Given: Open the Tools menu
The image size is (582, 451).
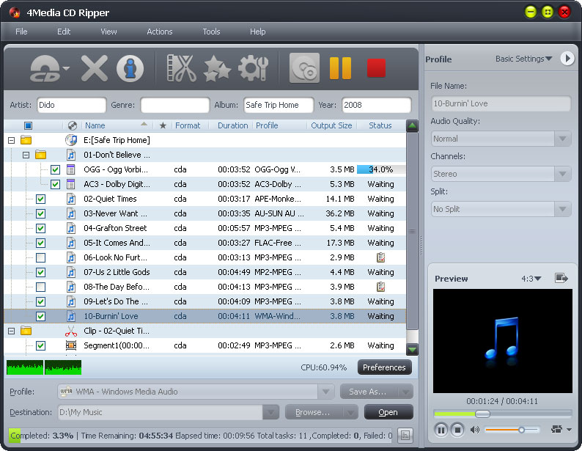Looking at the screenshot, I should 211,32.
